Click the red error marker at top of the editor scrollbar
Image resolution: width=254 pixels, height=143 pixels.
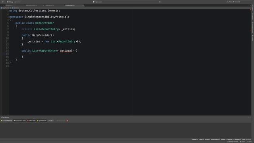coord(250,10)
